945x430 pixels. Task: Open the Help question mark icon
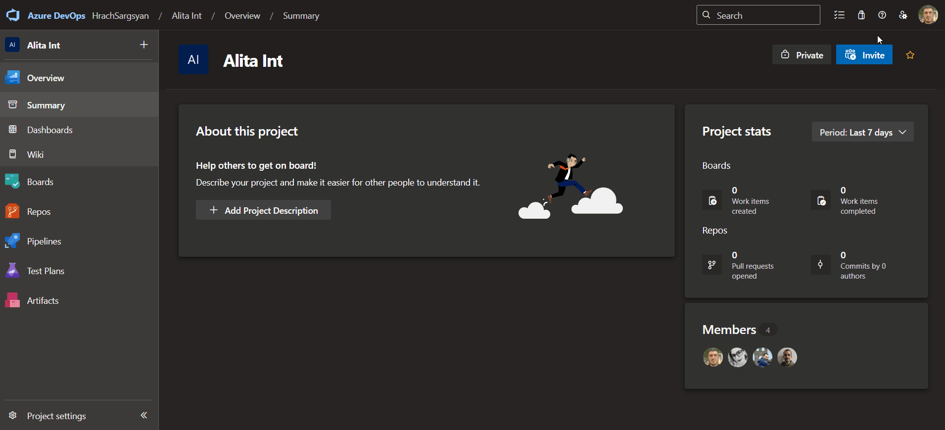click(x=882, y=15)
